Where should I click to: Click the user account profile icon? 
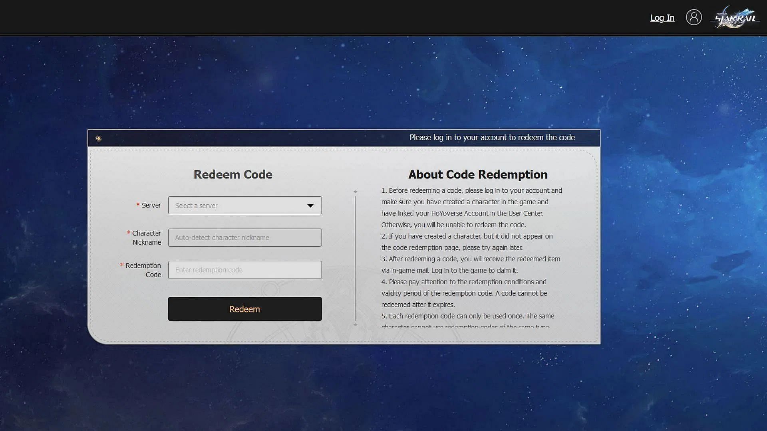(x=694, y=18)
